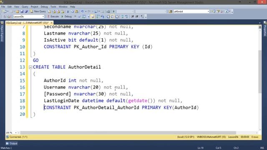Screen dimensions: 267x150
Task: Open the Properties side tab
Action: click(x=265, y=29)
